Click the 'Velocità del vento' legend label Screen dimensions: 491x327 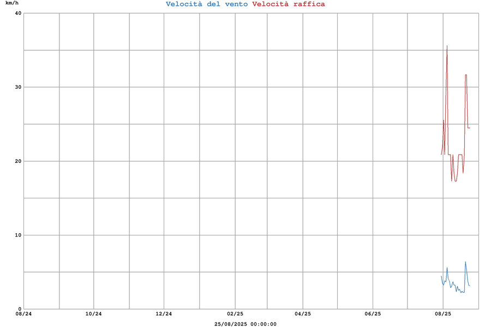click(207, 4)
